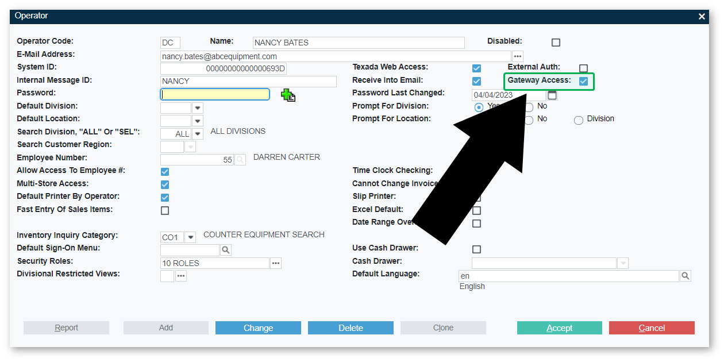Click the Default Language search icon

pyautogui.click(x=685, y=276)
